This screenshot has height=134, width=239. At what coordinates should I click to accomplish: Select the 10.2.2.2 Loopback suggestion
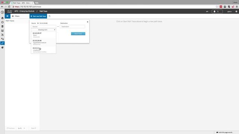coord(44,50)
